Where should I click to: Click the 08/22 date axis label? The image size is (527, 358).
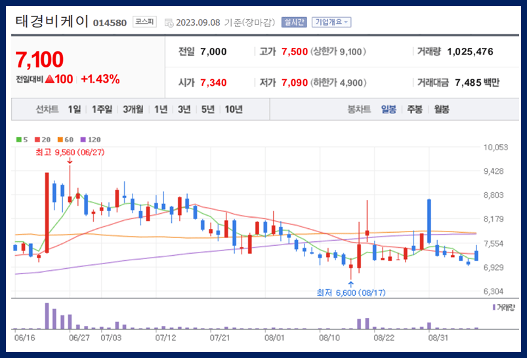tap(384, 338)
